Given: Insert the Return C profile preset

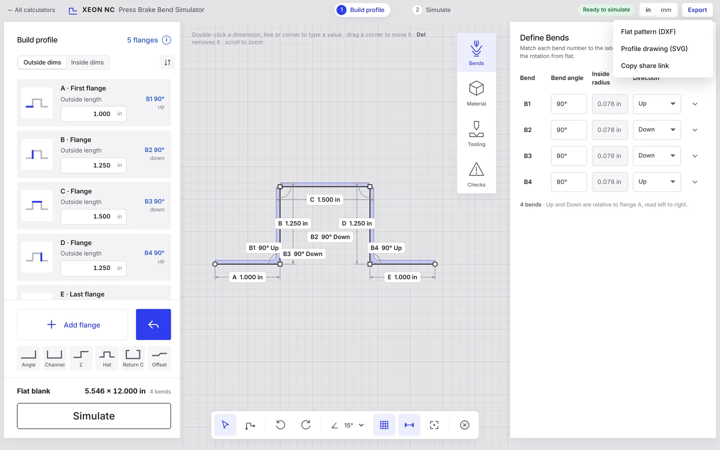Looking at the screenshot, I should click(x=133, y=358).
